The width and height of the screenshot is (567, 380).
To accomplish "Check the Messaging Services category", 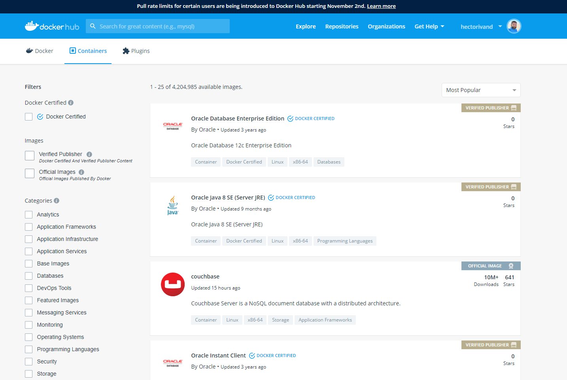I will (x=28, y=312).
